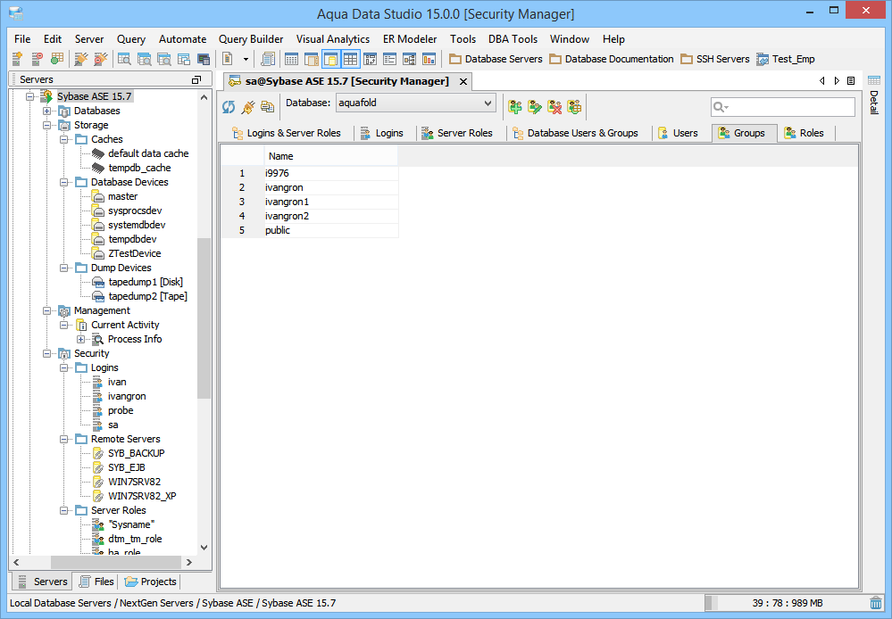Open the ER Modeler menu
The width and height of the screenshot is (892, 619).
click(x=410, y=39)
